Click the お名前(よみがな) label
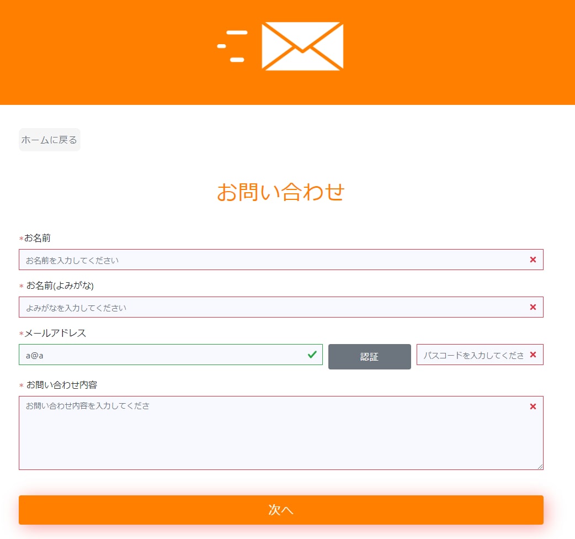The image size is (575, 539). (x=60, y=286)
